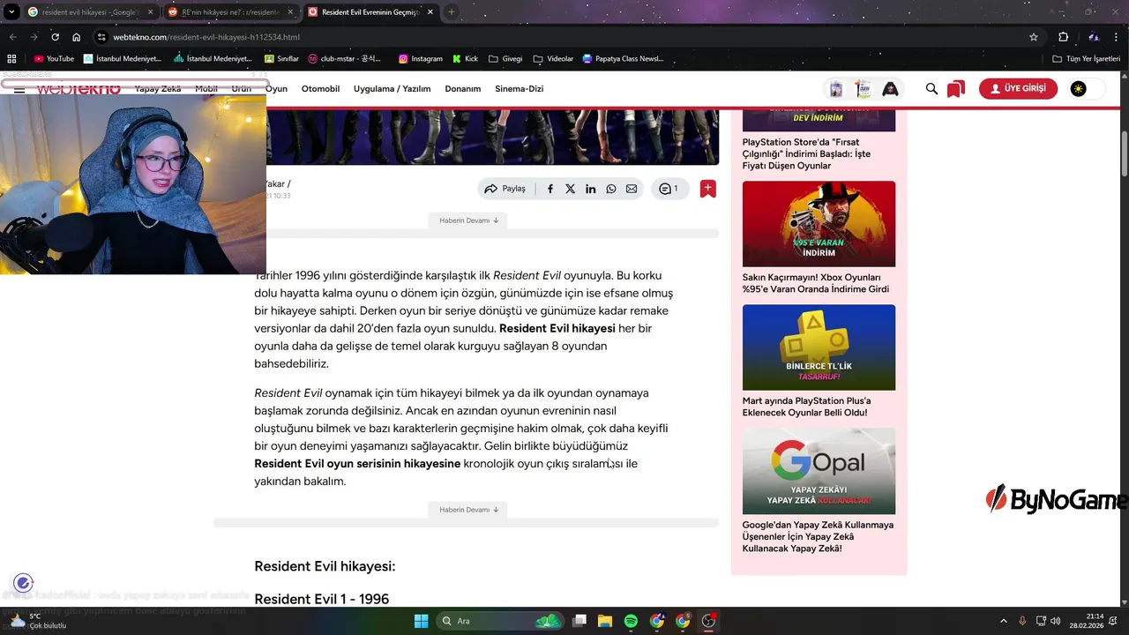Image resolution: width=1129 pixels, height=635 pixels.
Task: Open the Instagram bookmark
Action: [421, 59]
